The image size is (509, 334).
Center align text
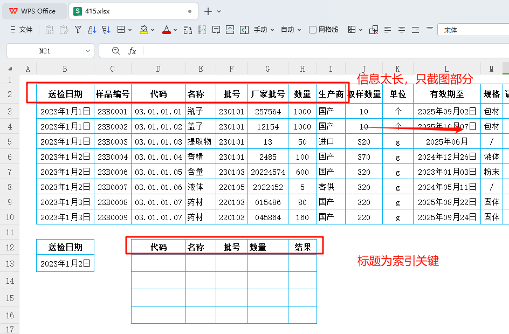(402, 30)
